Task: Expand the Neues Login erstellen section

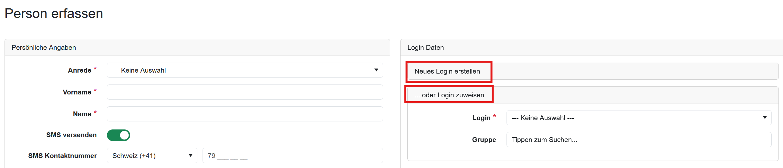Action: click(x=447, y=71)
